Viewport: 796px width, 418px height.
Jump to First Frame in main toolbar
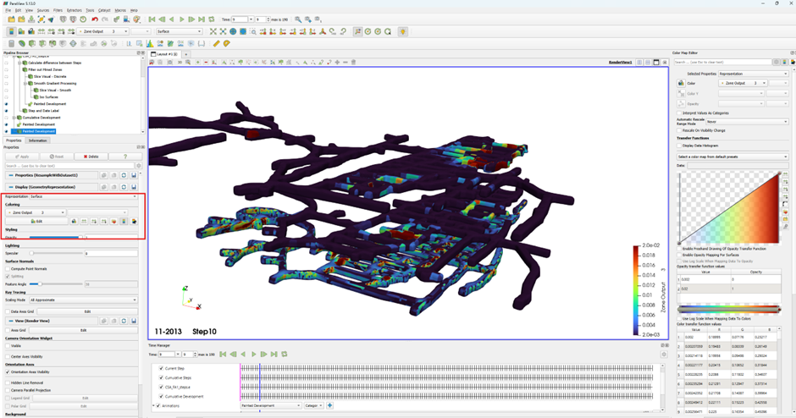point(152,19)
